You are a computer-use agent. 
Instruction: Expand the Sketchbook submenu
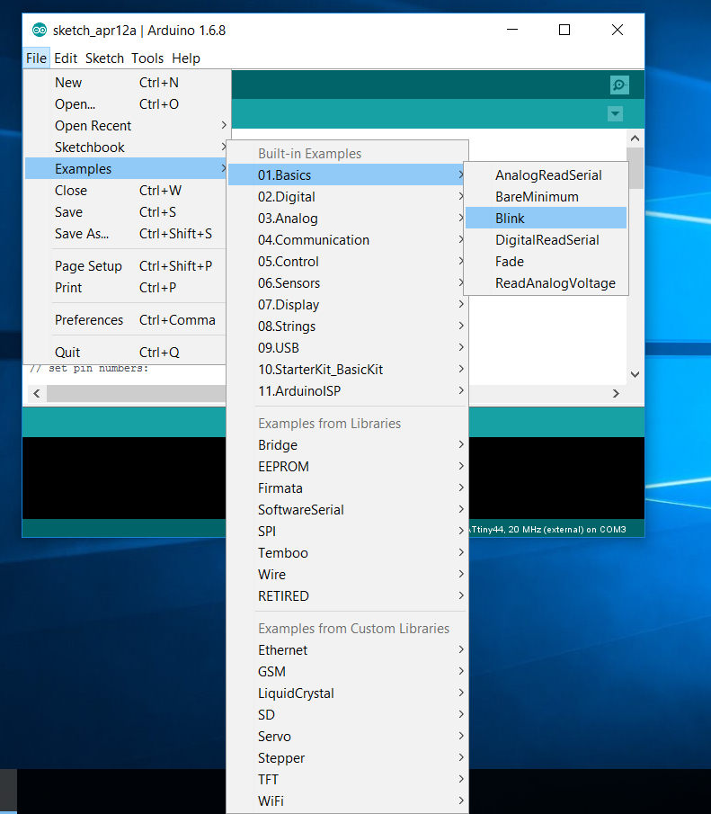click(x=125, y=148)
